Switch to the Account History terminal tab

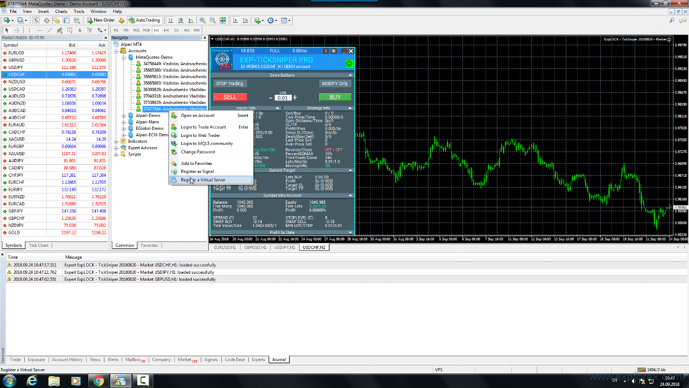coord(67,359)
